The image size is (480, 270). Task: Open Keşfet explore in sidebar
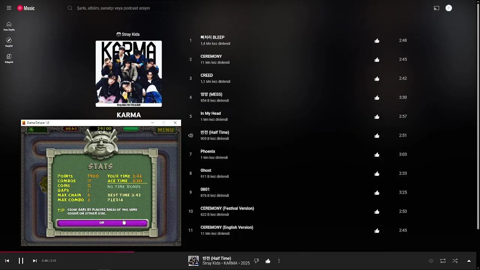[9, 42]
